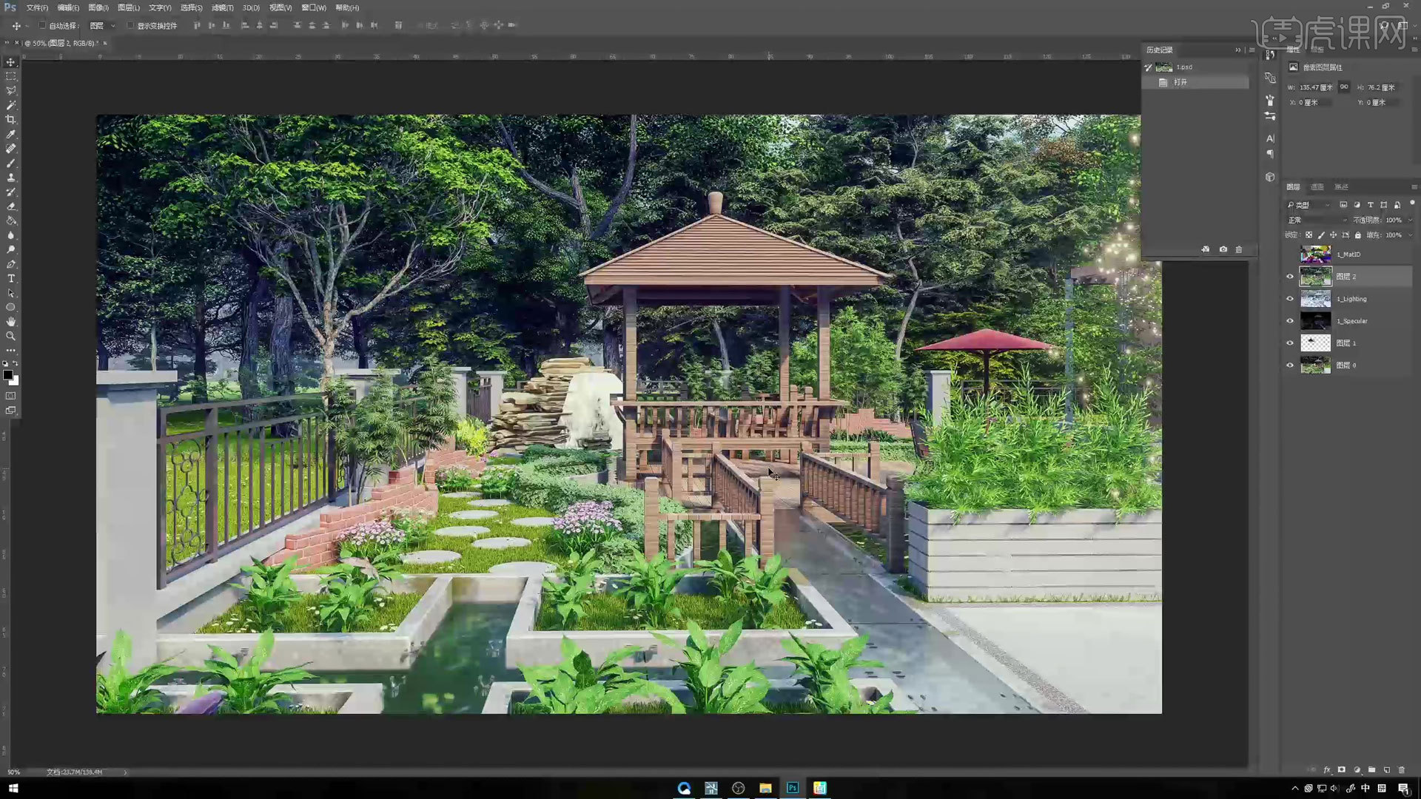Select the Horizontal Type tool
The image size is (1421, 799).
(x=10, y=278)
